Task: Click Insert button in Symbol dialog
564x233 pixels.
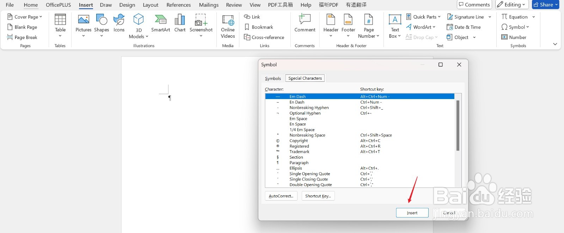Action: coord(412,213)
